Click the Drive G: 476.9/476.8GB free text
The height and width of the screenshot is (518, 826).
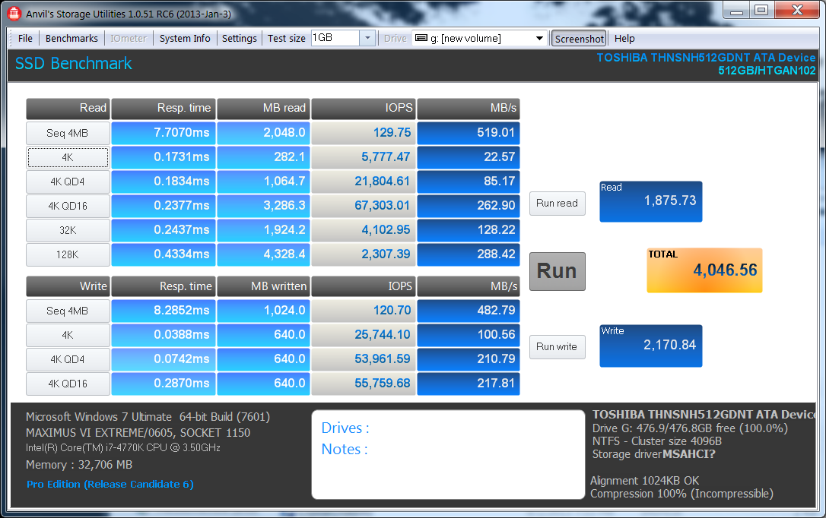pos(690,428)
